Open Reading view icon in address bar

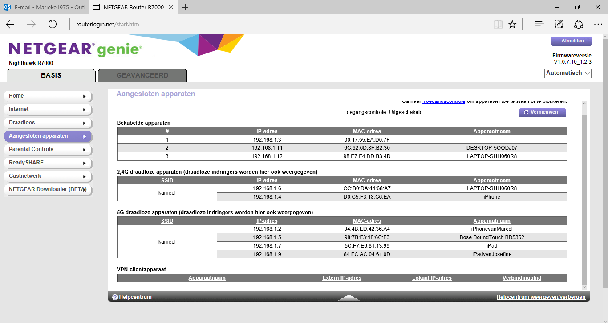(498, 24)
